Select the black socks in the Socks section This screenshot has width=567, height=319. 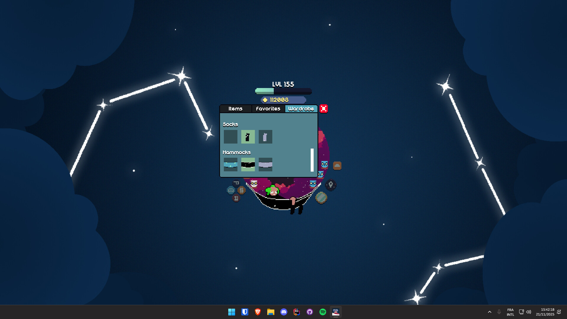(x=248, y=136)
